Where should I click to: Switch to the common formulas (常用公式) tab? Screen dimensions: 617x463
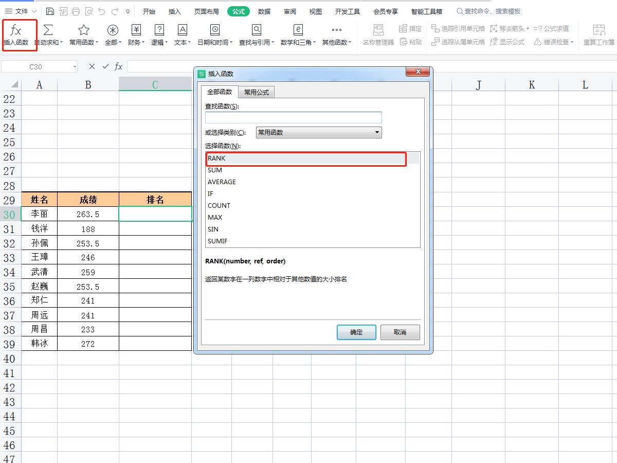click(x=257, y=92)
